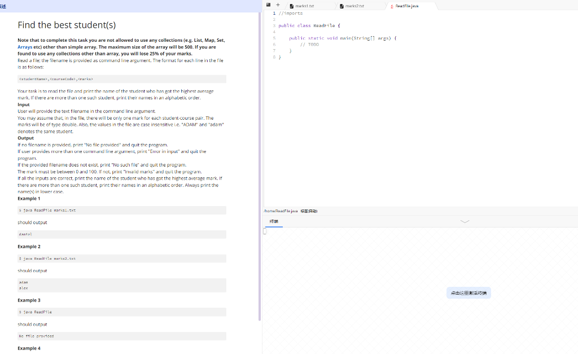Click the 'public class ReadFile {' code line
Viewport: 578px width, 354px height.
[309, 26]
